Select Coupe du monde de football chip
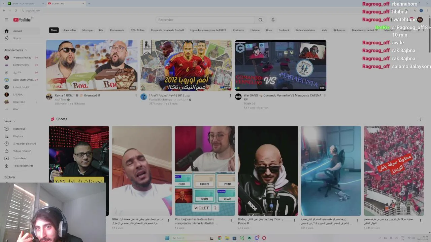431x242 pixels. coord(167,30)
